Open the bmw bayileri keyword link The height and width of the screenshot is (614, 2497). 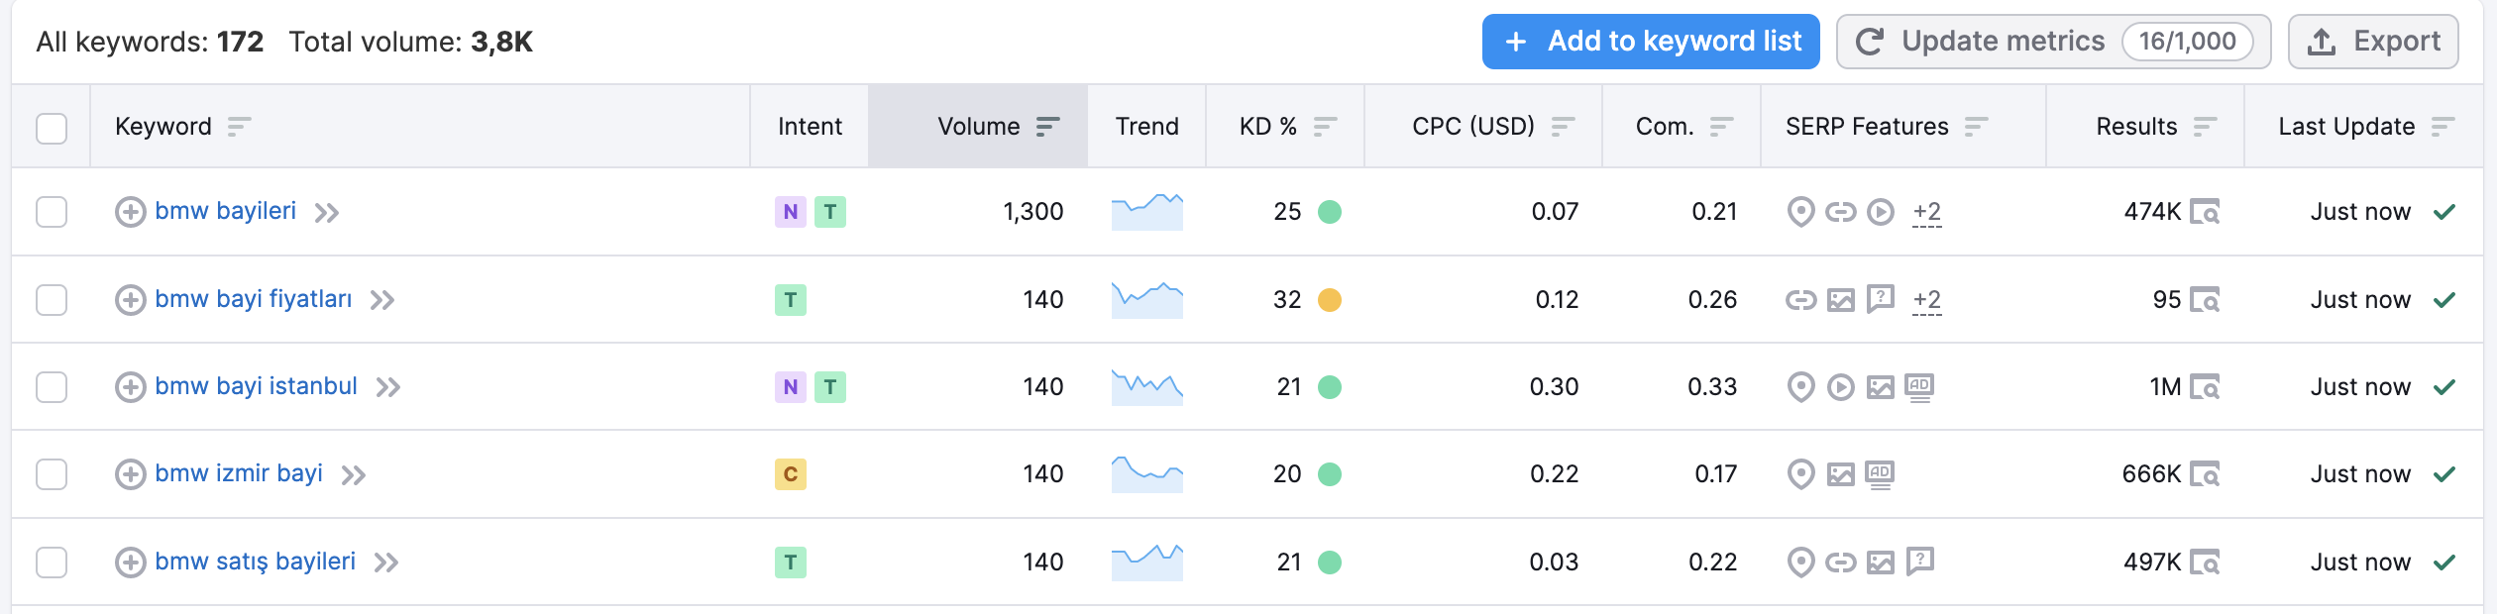(x=226, y=211)
